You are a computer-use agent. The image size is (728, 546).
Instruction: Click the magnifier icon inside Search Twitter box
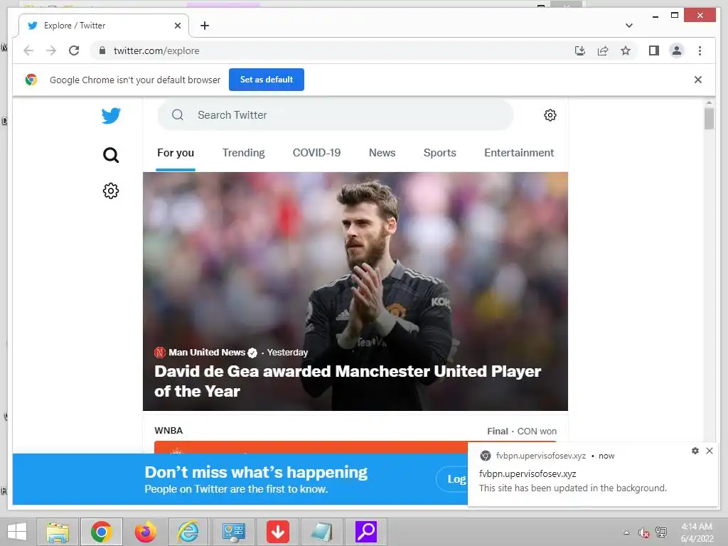178,114
